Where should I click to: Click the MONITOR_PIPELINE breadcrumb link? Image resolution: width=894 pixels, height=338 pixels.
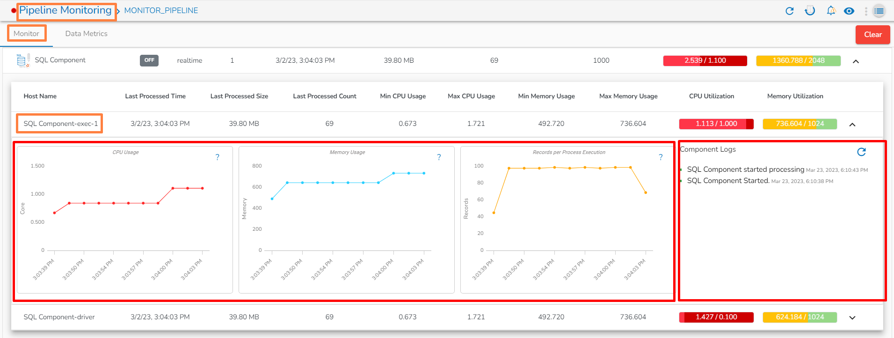161,10
